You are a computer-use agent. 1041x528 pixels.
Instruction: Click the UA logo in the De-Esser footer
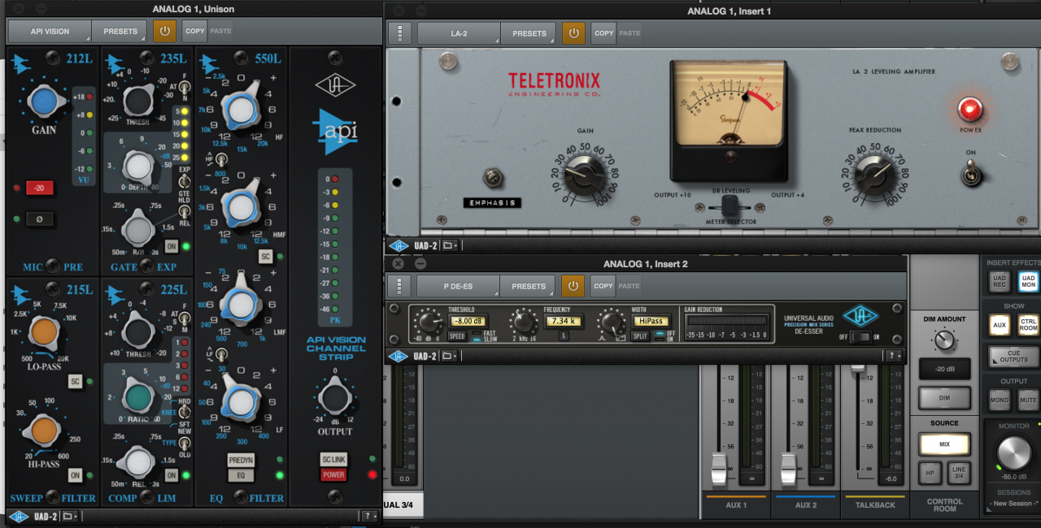pos(399,356)
